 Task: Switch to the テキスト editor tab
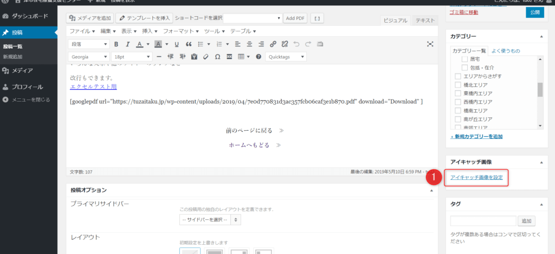(424, 20)
